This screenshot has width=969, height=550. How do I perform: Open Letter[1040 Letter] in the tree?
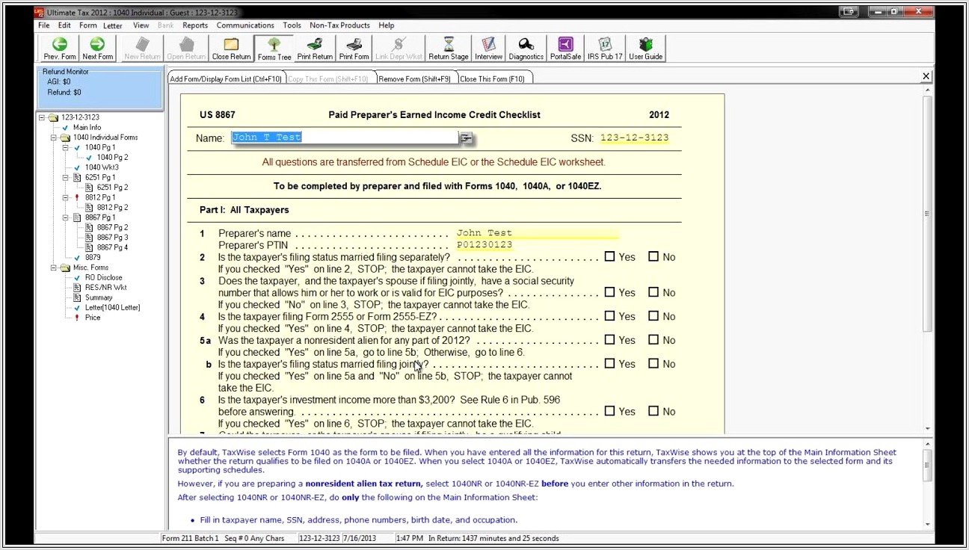tap(112, 307)
